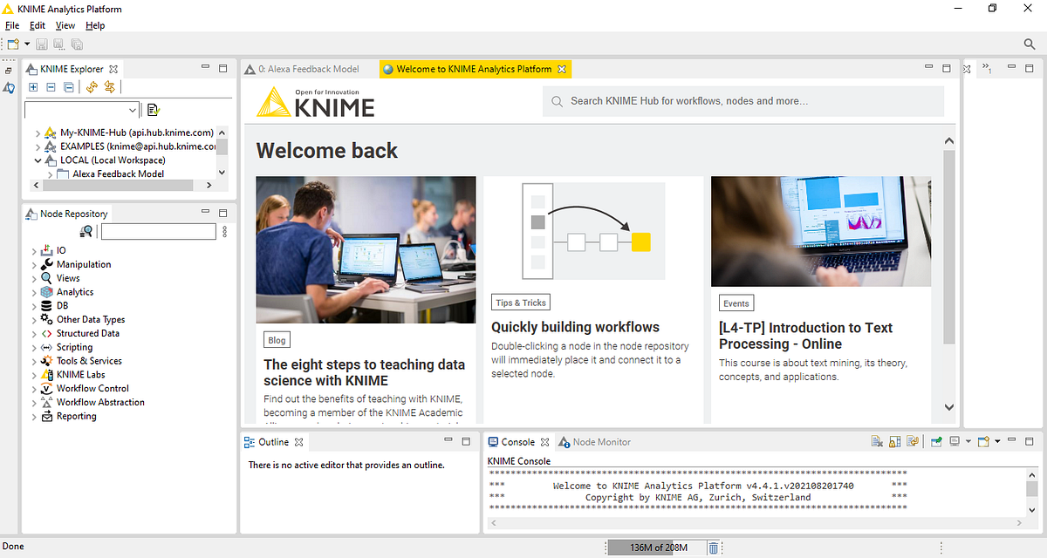Viewport: 1047px width, 558px height.
Task: Open the Node Repository search magnifier
Action: coord(85,231)
